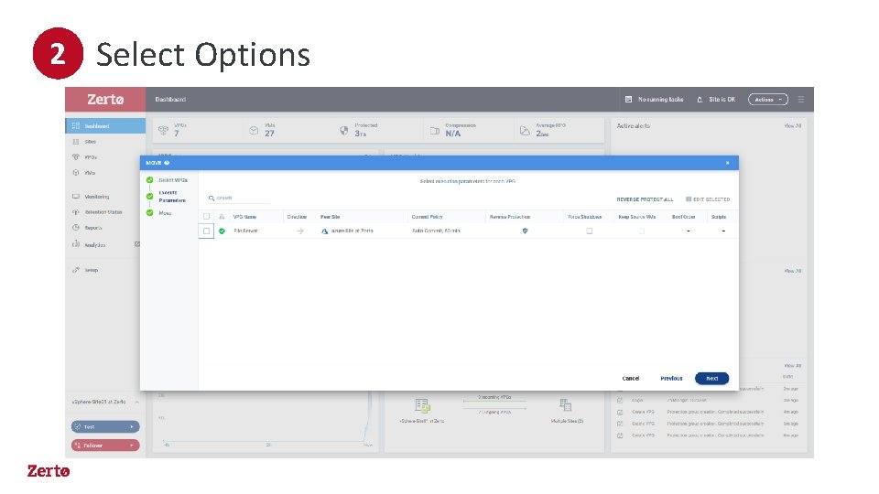This screenshot has height=494, width=879.
Task: Toggle Keep Source VMs checkbox for File Server
Action: click(641, 231)
